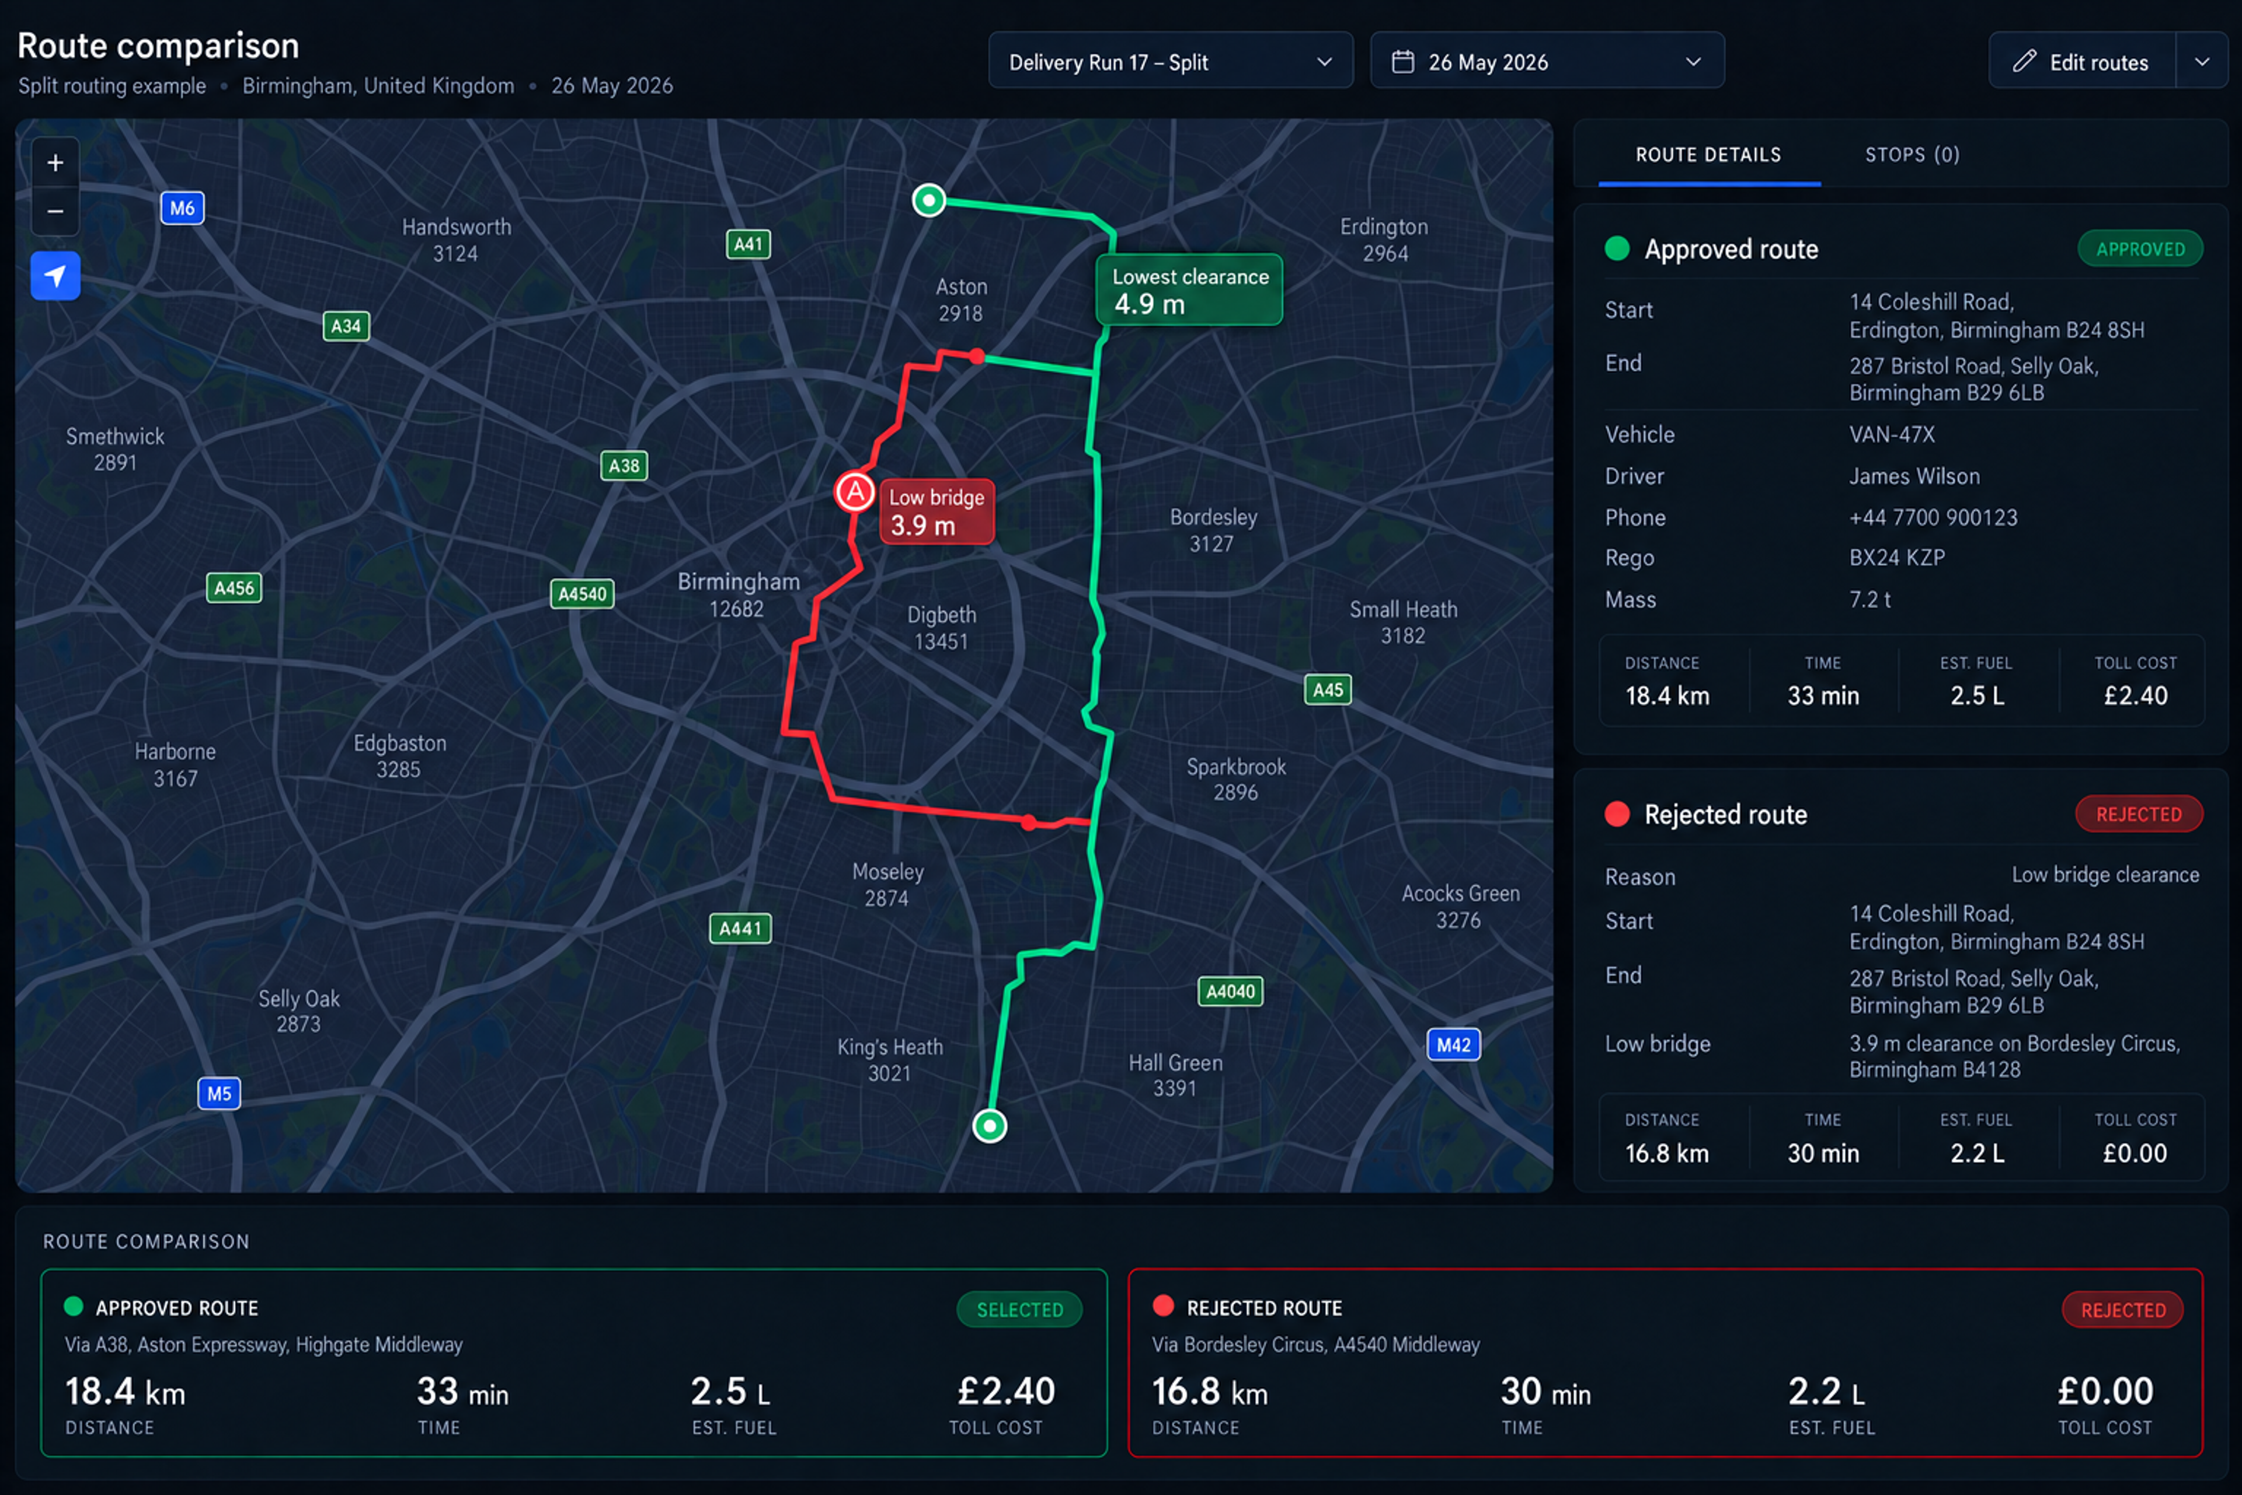
Task: Click the M6 motorway shield on the map
Action: (182, 208)
